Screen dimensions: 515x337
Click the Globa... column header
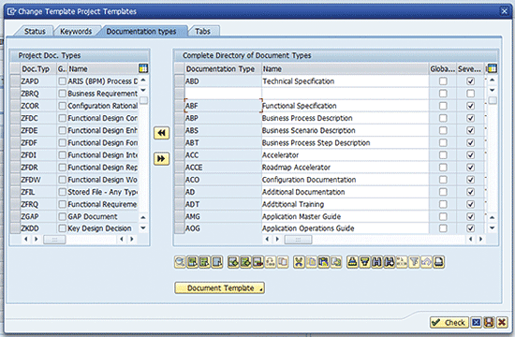pos(443,69)
